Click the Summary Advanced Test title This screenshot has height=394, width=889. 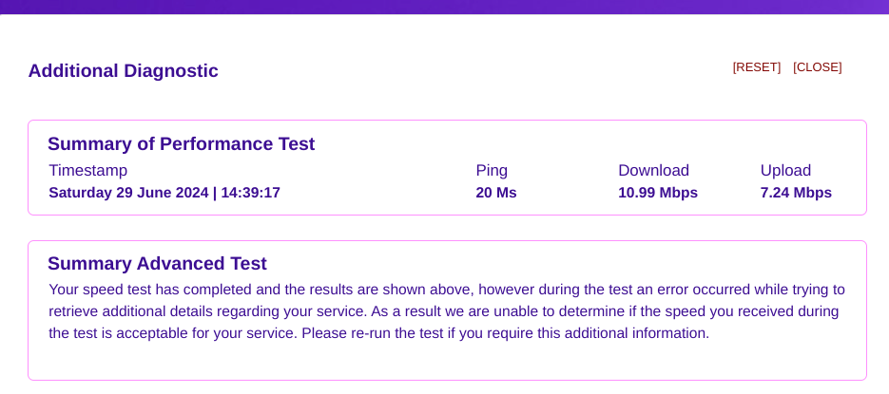click(x=157, y=264)
